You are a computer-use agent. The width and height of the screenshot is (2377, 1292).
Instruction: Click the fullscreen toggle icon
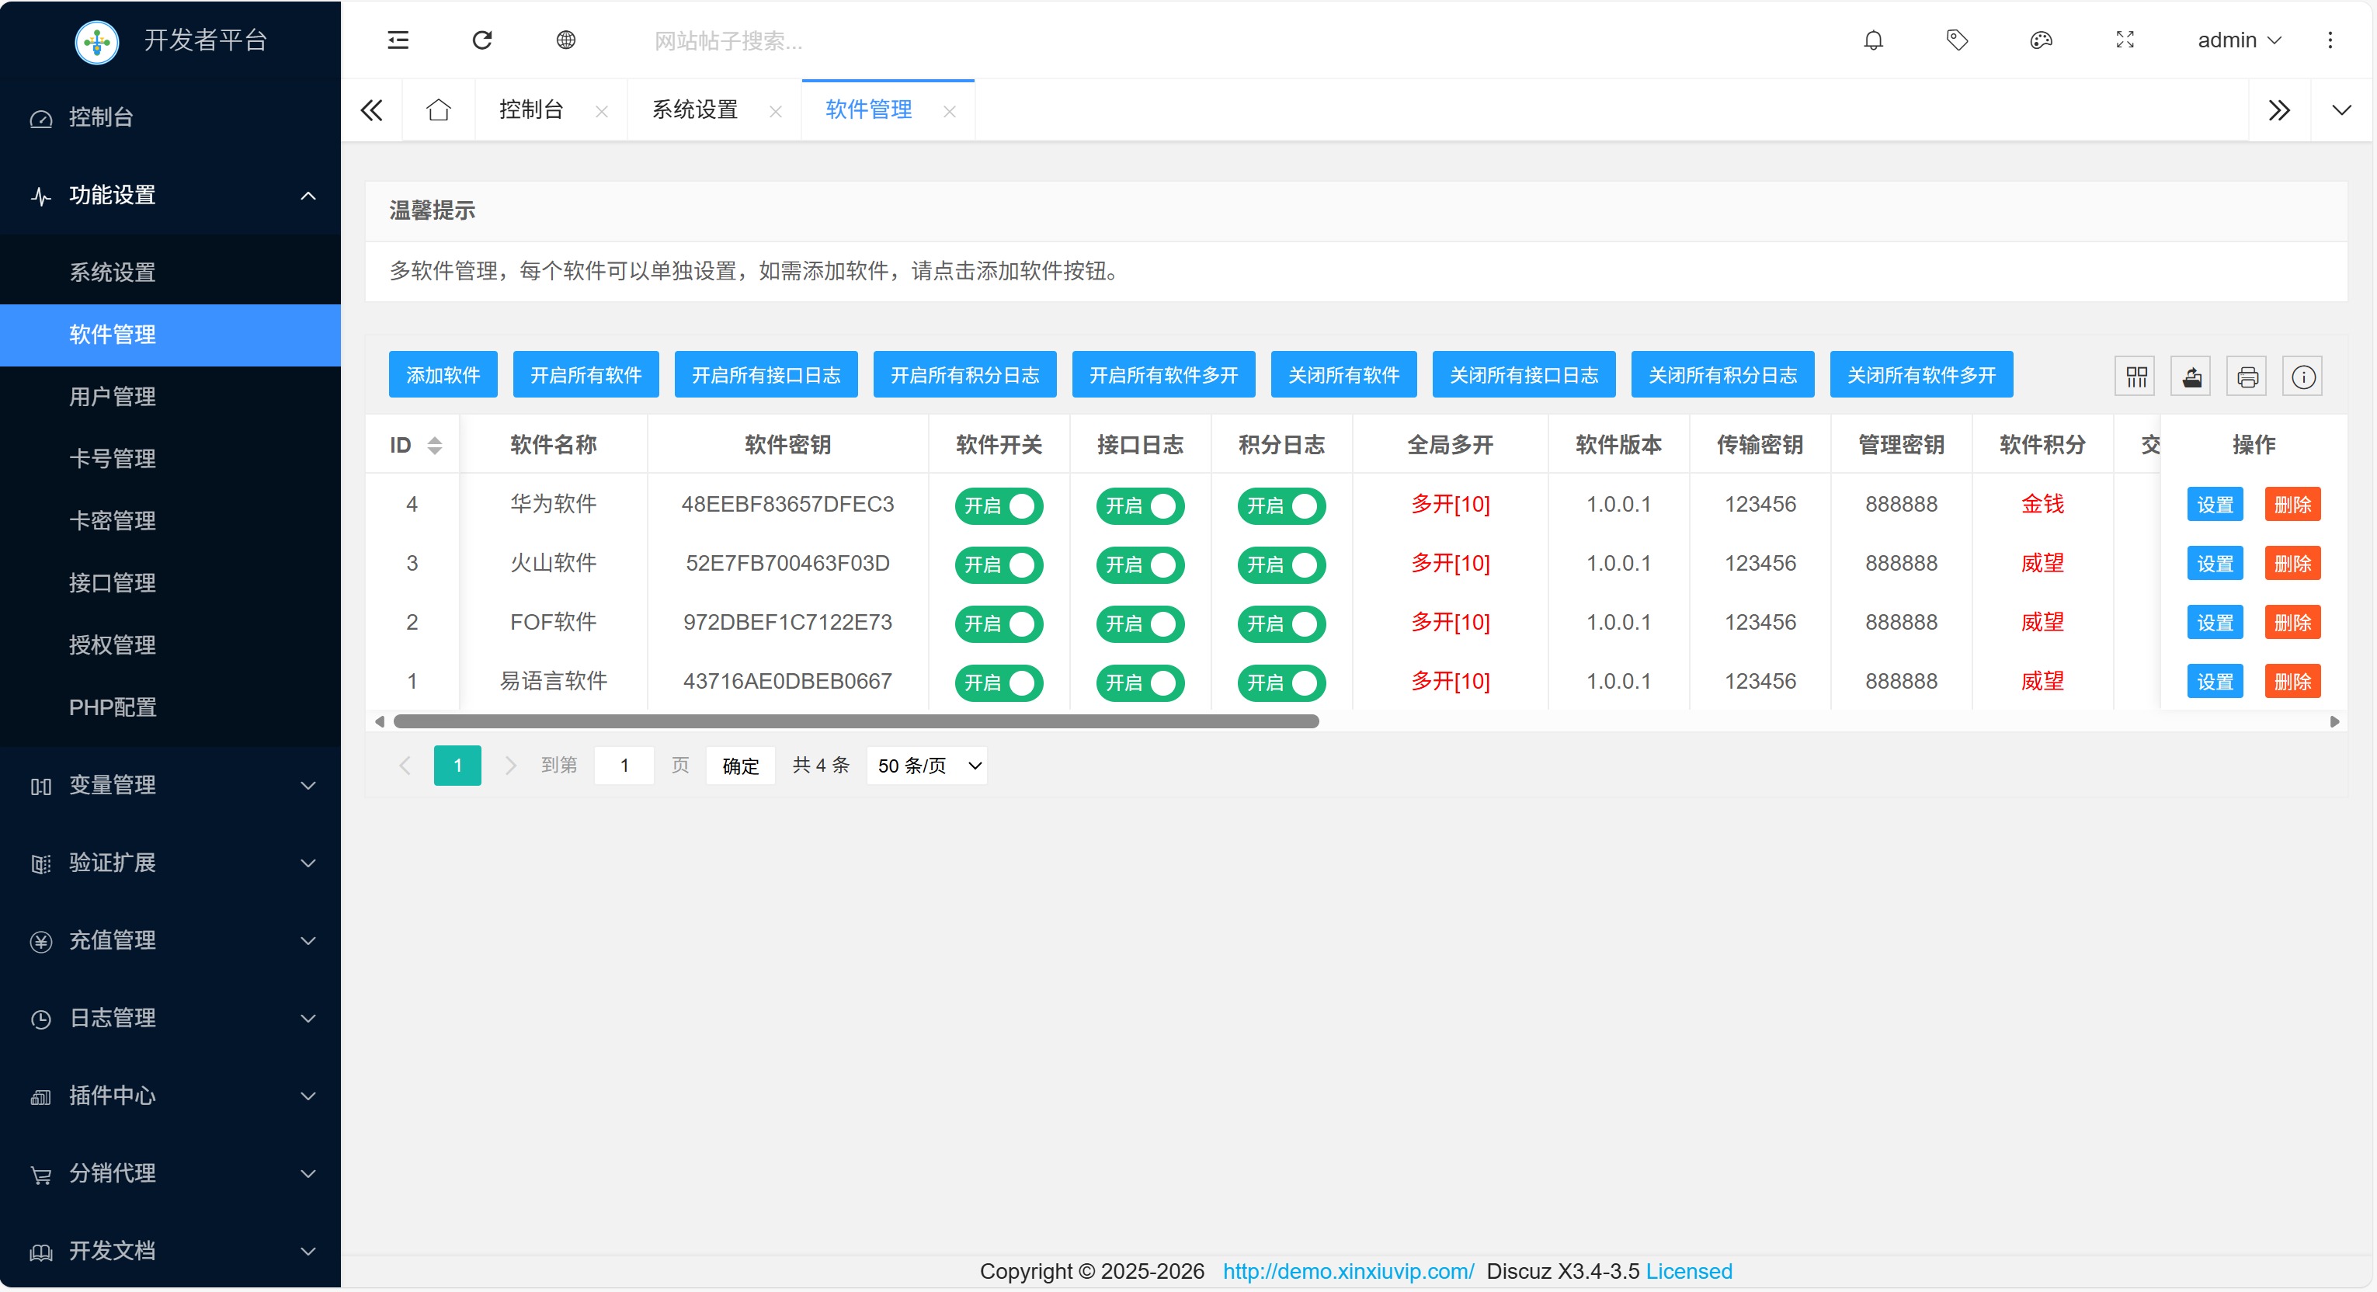[2124, 40]
